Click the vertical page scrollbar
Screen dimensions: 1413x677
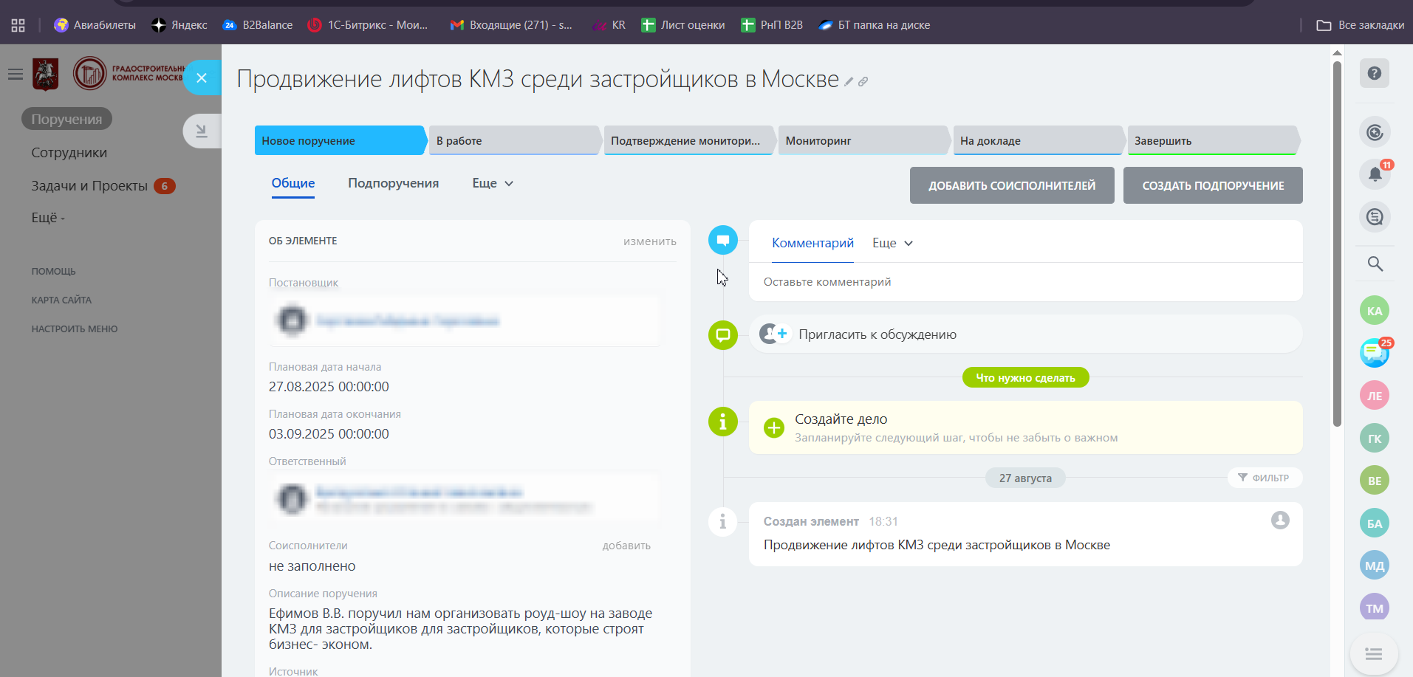pyautogui.click(x=1337, y=244)
